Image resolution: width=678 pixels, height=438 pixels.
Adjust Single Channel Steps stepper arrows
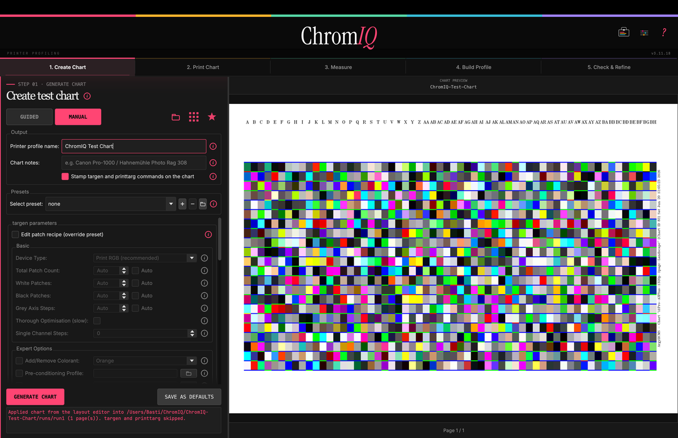point(193,333)
